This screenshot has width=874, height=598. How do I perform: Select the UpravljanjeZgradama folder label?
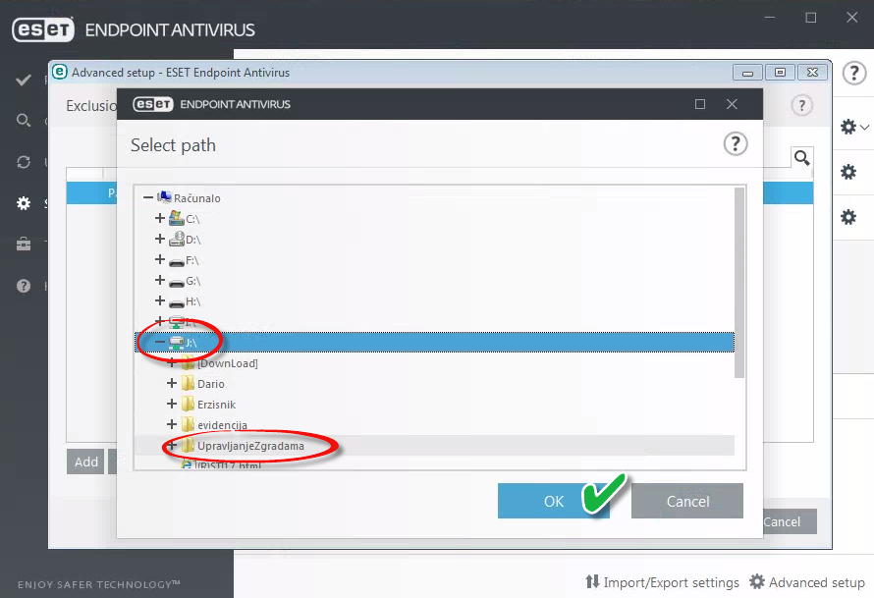[250, 446]
